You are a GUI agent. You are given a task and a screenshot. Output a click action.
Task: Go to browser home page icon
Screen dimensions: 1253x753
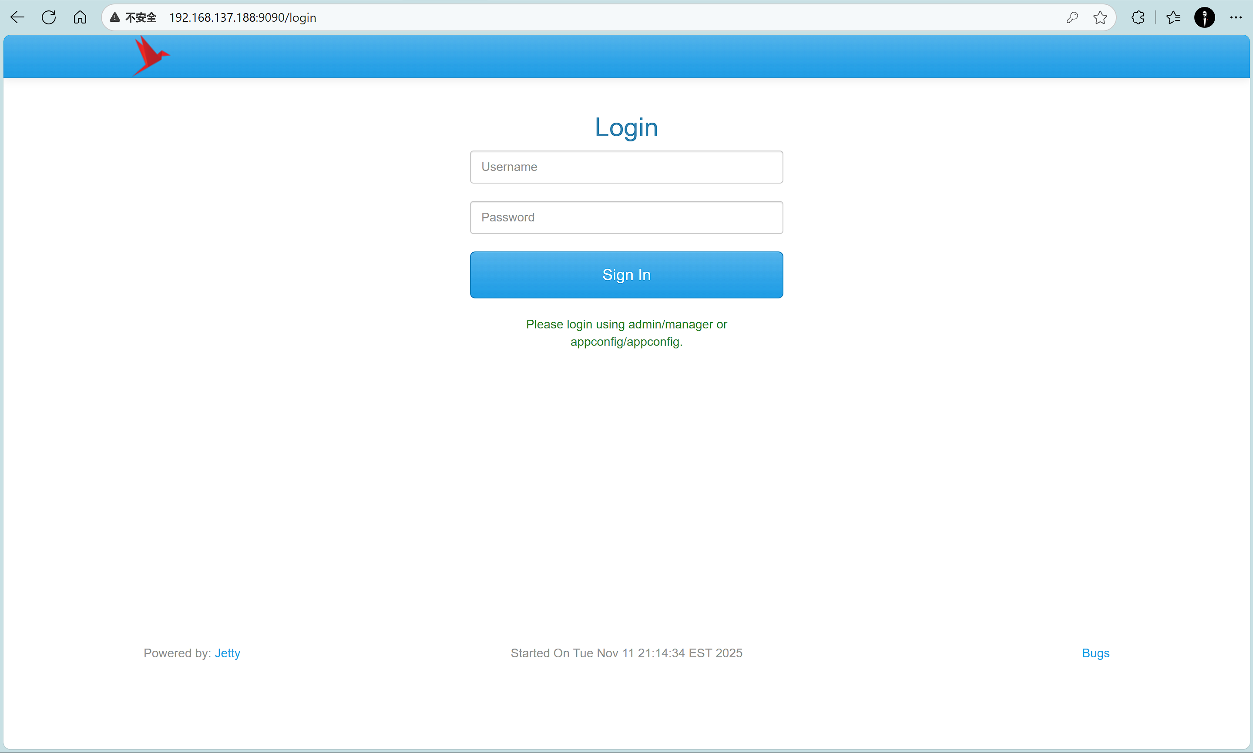click(x=80, y=18)
